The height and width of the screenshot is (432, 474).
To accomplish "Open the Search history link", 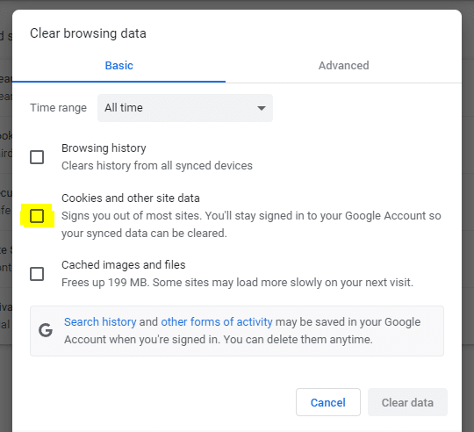I will [100, 322].
